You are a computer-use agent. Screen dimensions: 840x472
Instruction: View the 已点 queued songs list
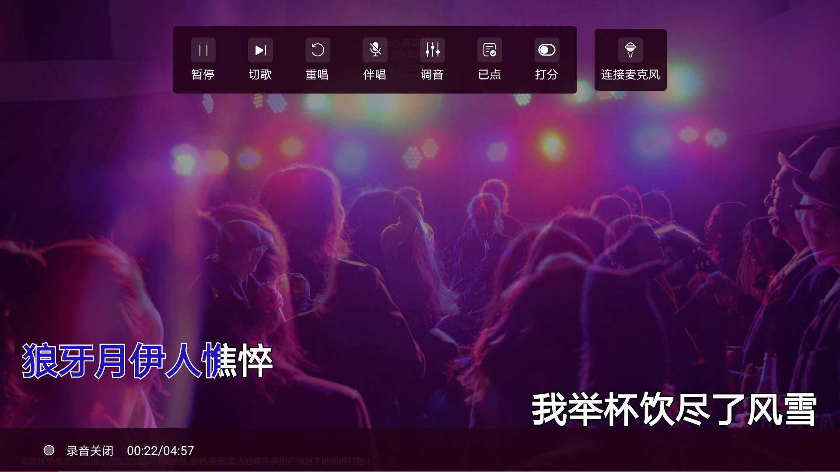[x=490, y=50]
